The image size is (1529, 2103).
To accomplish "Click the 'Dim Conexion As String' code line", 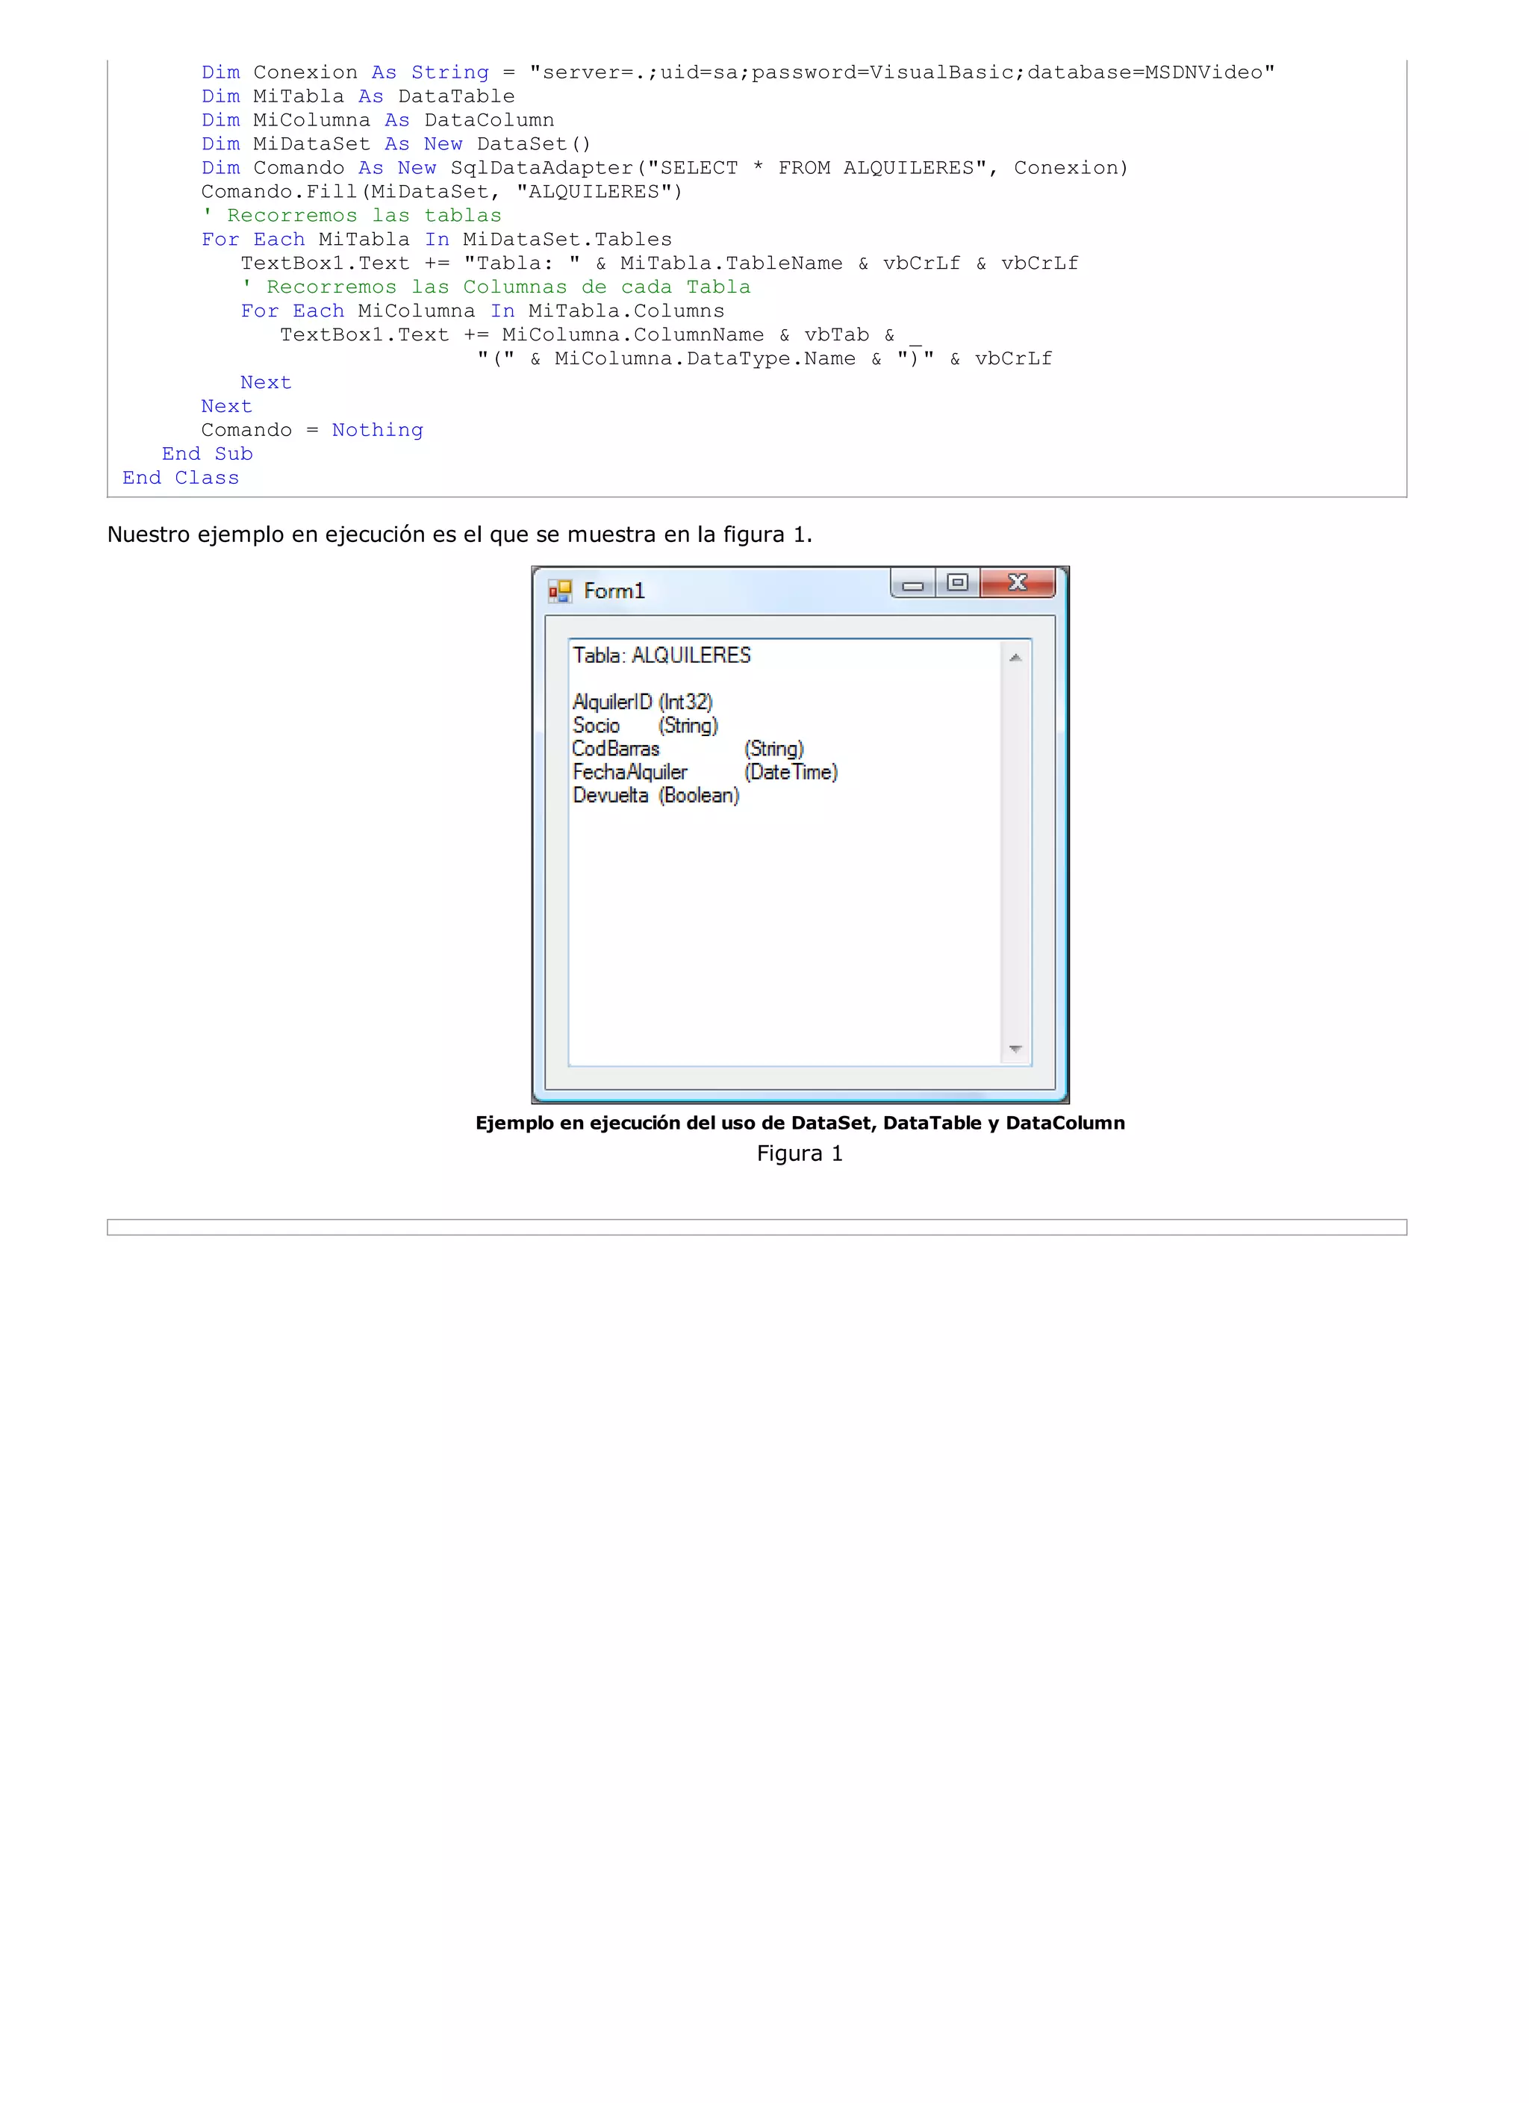I will 738,72.
